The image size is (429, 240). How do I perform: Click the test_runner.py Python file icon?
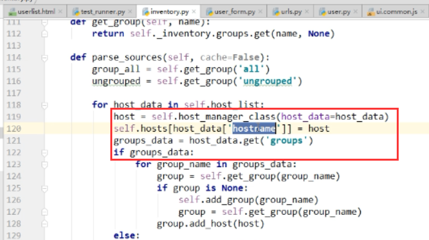pyautogui.click(x=75, y=12)
